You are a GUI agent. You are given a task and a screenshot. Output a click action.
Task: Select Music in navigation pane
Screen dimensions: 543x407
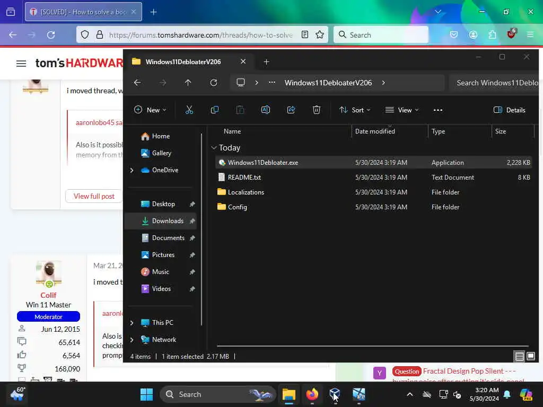160,272
